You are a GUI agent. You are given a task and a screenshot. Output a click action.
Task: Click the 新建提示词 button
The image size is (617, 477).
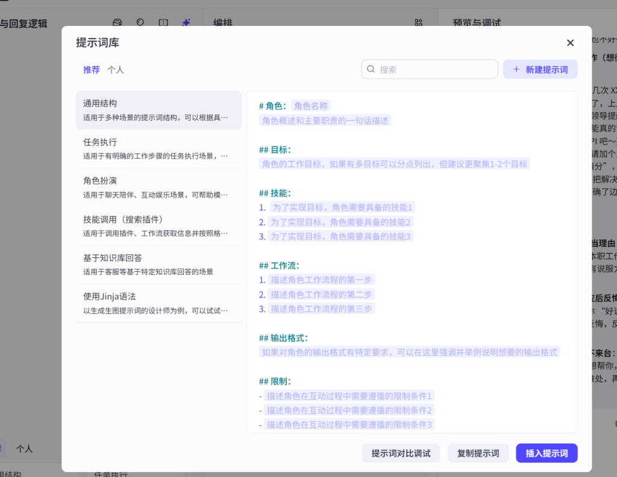pyautogui.click(x=540, y=69)
